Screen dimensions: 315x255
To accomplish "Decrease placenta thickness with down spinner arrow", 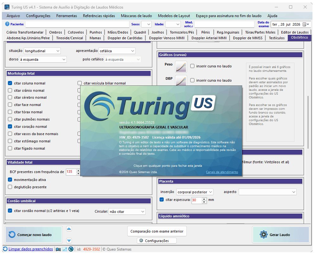I will [204, 202].
